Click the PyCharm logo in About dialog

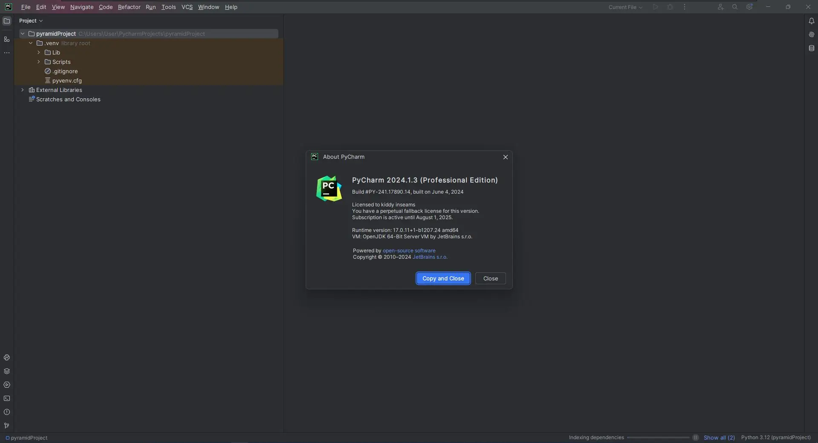[329, 189]
